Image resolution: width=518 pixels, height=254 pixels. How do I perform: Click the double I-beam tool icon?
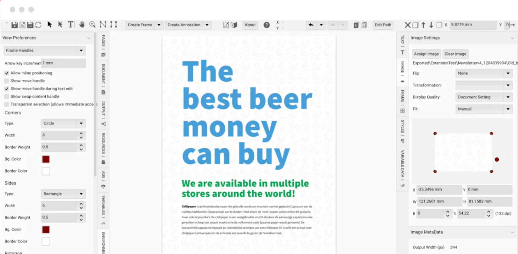point(114,24)
